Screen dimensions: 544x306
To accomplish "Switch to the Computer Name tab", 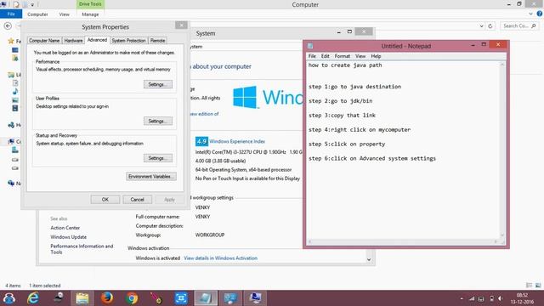I will pyautogui.click(x=44, y=41).
